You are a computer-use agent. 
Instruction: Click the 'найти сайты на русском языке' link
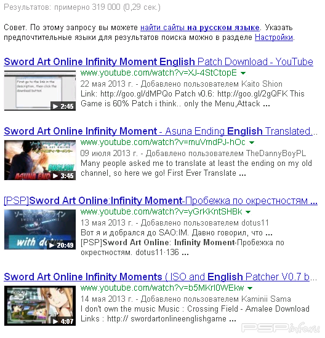pos(200,28)
